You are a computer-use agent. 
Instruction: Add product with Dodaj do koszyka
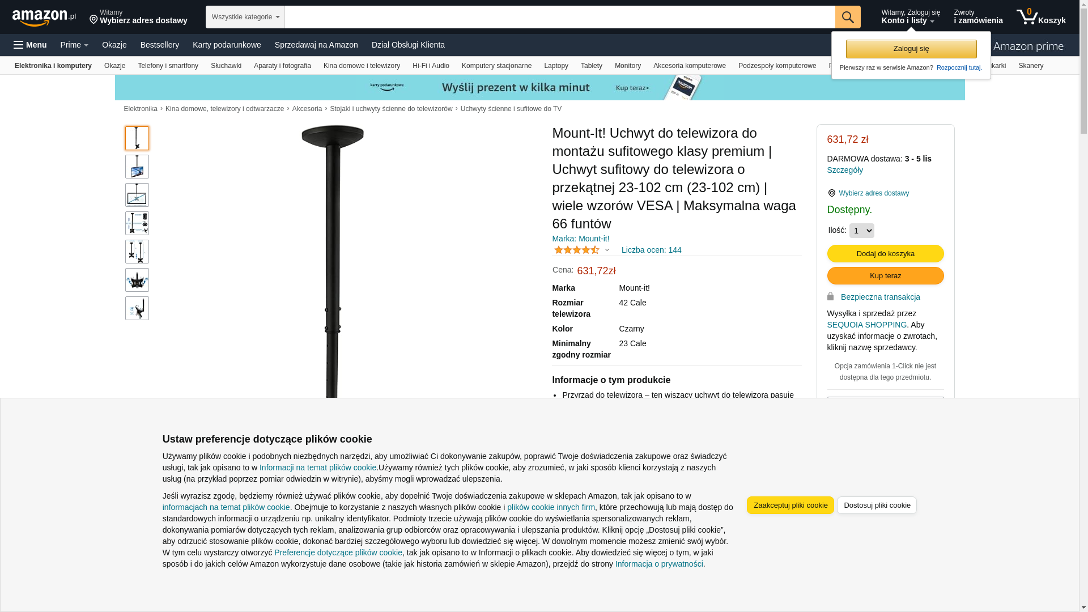(885, 253)
